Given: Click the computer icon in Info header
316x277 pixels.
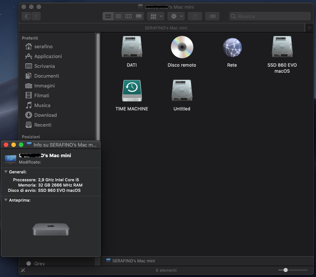Looking at the screenshot, I should click(x=10, y=159).
